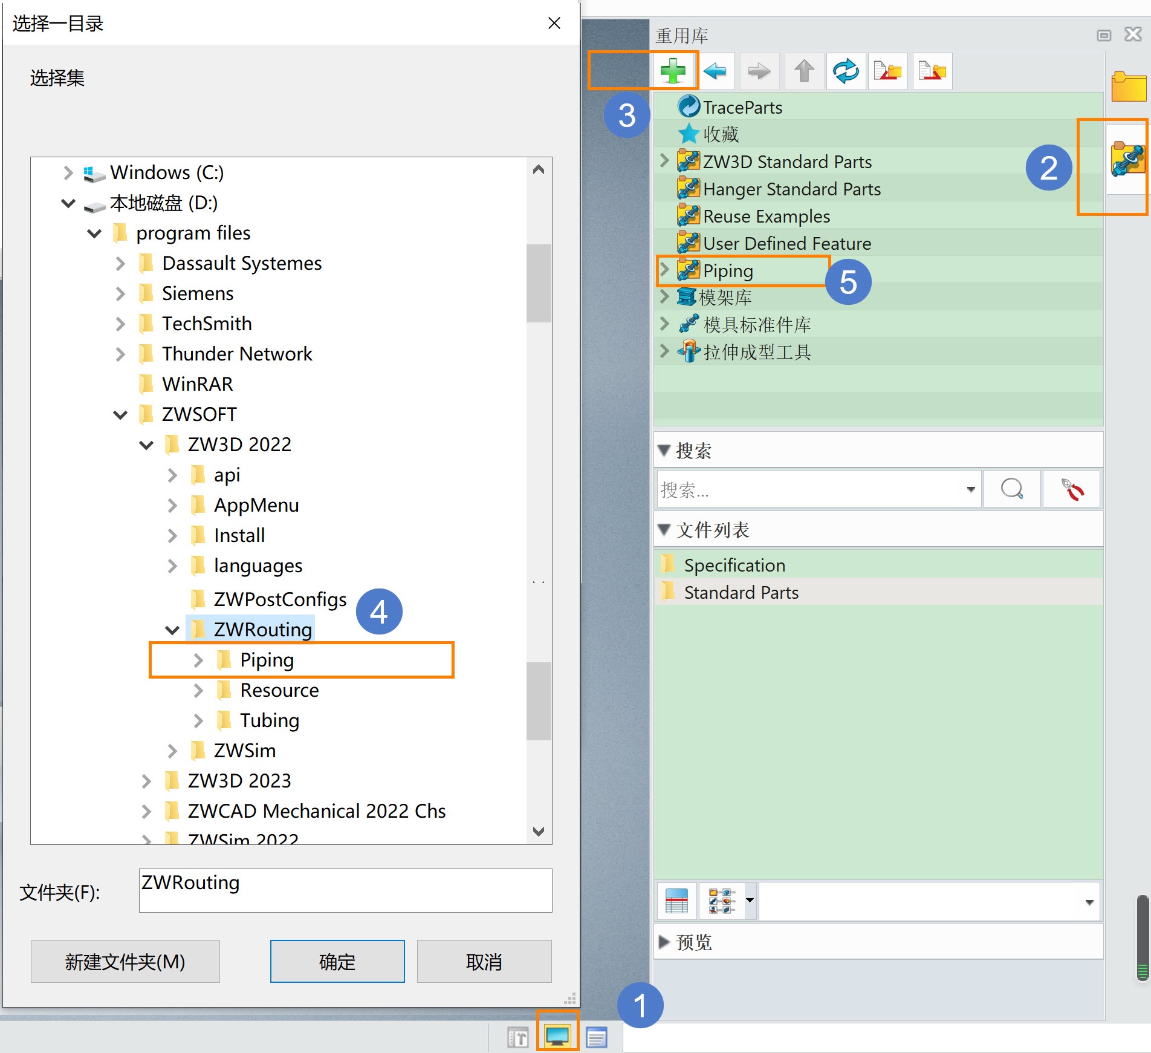
Task: Click the 文件夹 folder name field
Action: [345, 890]
